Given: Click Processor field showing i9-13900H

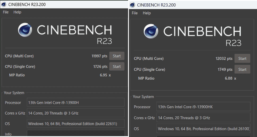Looking at the screenshot, I should pyautogui.click(x=76, y=103).
